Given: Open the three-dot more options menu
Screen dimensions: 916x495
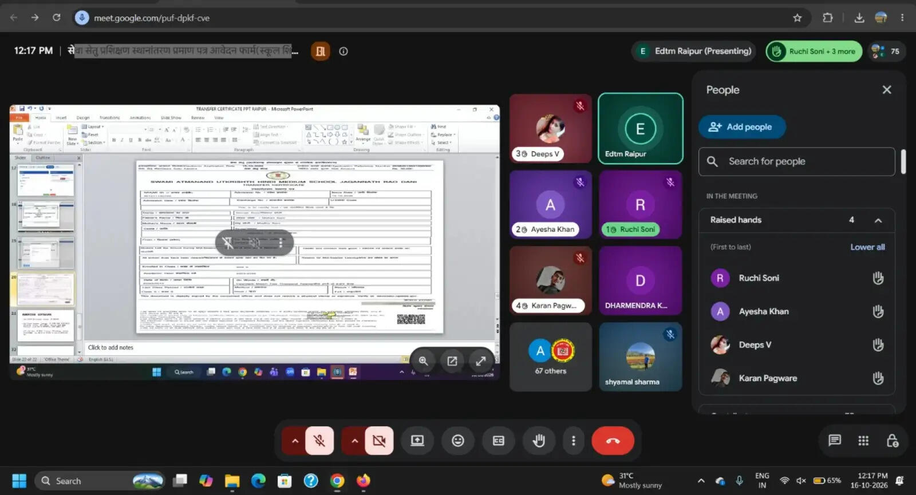Looking at the screenshot, I should point(573,441).
